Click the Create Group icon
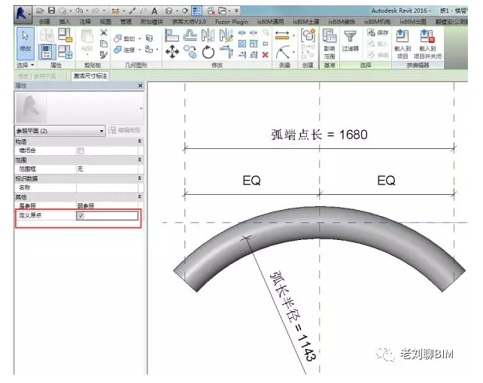Viewport: 483px width, 383px height. tap(308, 35)
